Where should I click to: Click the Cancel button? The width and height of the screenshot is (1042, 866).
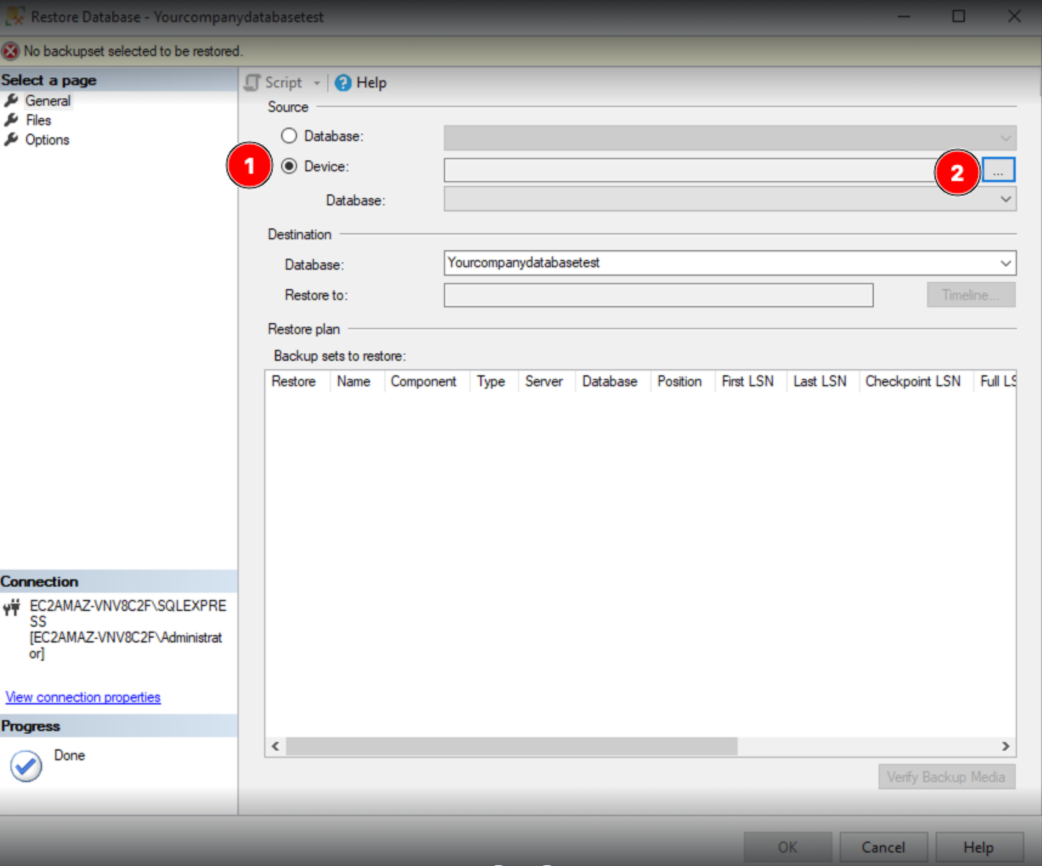[x=884, y=847]
